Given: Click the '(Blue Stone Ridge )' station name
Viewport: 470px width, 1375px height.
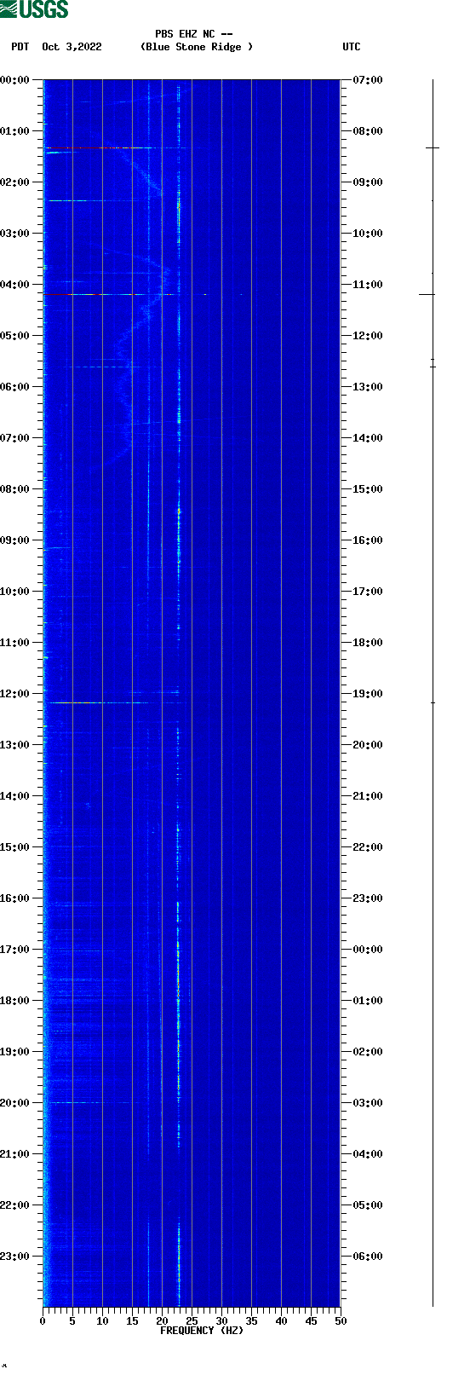Looking at the screenshot, I should click(197, 47).
